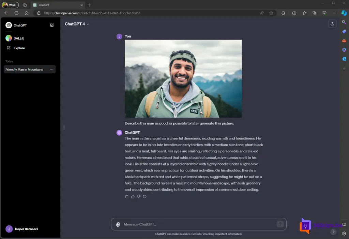Open Jasper Bernaers account menu
Image resolution: width=349 pixels, height=239 pixels.
[26, 229]
